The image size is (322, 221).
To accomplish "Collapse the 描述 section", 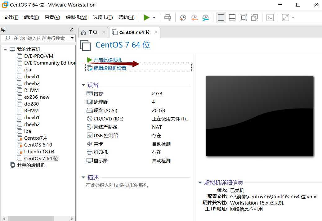I will (x=83, y=177).
